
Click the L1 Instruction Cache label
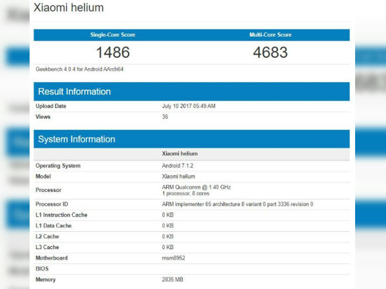pos(62,215)
